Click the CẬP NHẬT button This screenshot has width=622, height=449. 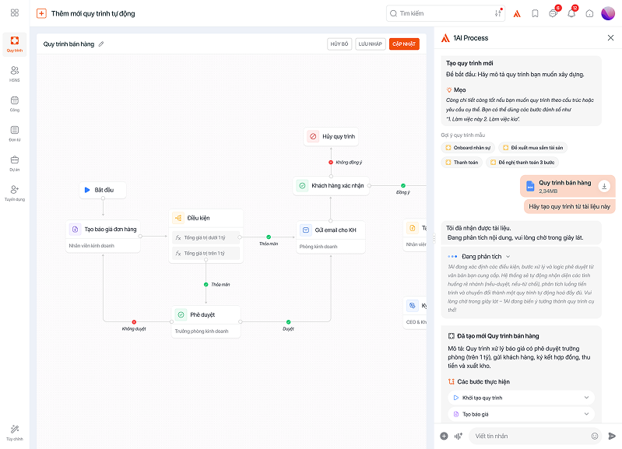coord(404,44)
